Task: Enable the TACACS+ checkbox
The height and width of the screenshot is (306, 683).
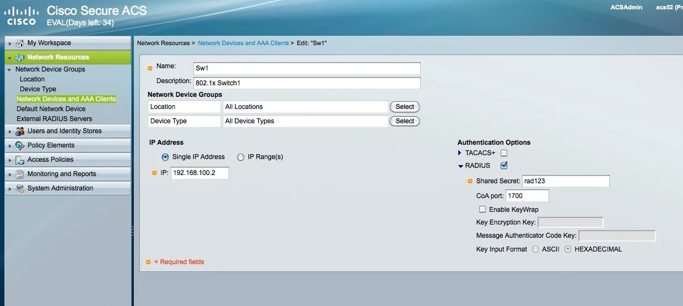Action: click(x=504, y=153)
